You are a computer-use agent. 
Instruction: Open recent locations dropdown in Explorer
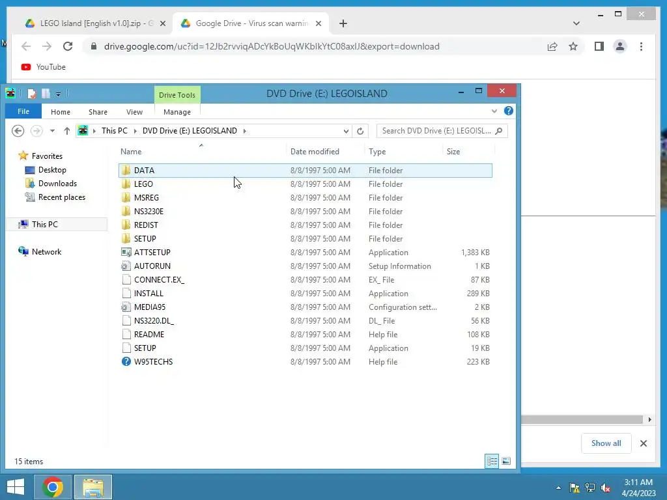[x=52, y=131]
